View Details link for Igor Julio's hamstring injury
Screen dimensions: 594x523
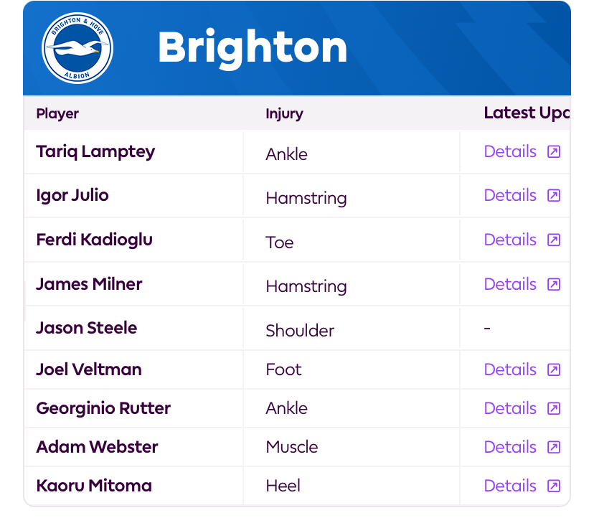click(510, 195)
